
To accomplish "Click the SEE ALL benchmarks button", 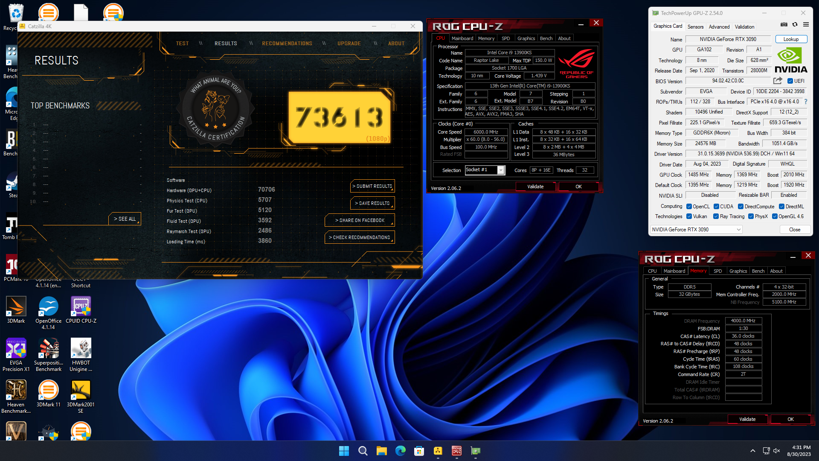I will 125,219.
